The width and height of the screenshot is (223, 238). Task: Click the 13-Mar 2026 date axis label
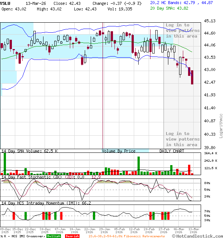(x=193, y=231)
